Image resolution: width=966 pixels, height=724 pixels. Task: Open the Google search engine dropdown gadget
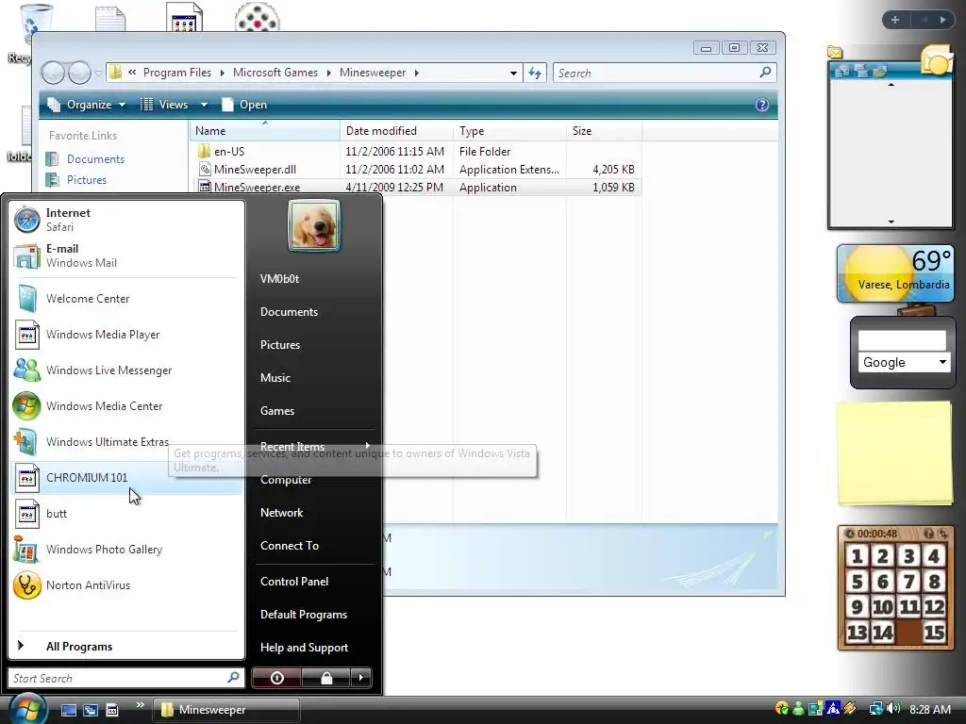pos(903,362)
